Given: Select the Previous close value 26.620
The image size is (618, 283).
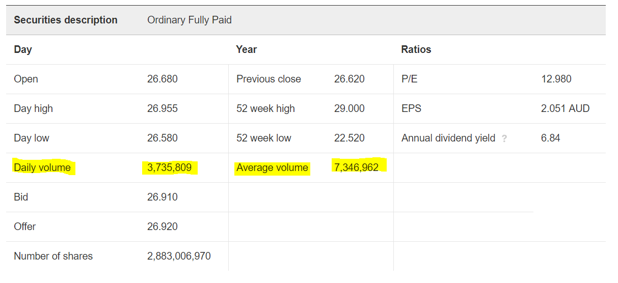Looking at the screenshot, I should (x=350, y=79).
